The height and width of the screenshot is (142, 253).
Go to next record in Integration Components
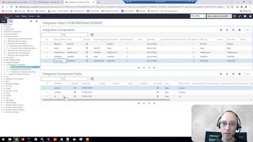[149, 67]
